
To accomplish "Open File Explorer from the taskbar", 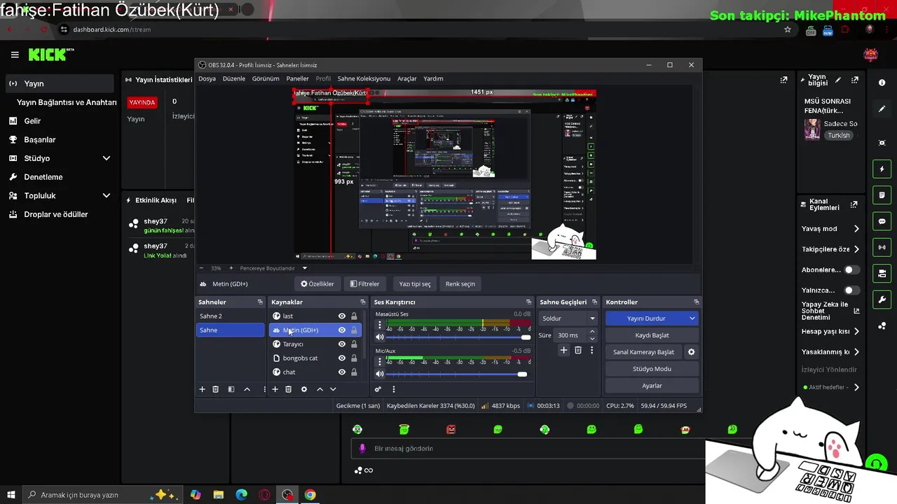I will tap(218, 495).
